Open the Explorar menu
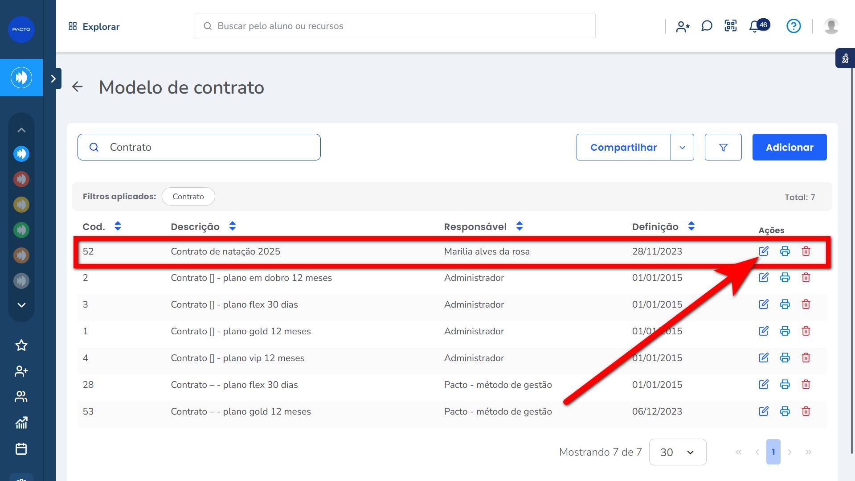 point(94,26)
